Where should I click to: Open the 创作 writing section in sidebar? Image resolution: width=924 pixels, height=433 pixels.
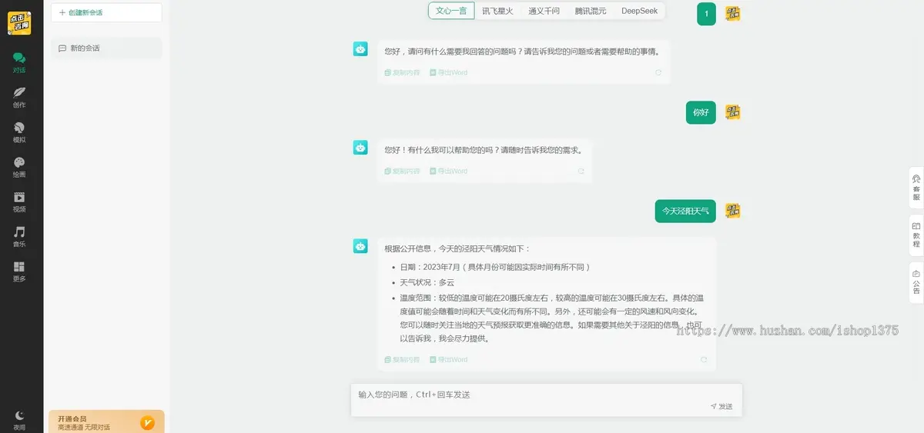(x=19, y=97)
